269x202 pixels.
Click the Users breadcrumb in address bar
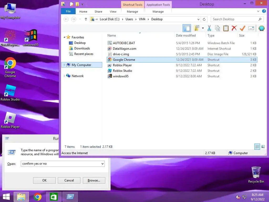click(129, 19)
